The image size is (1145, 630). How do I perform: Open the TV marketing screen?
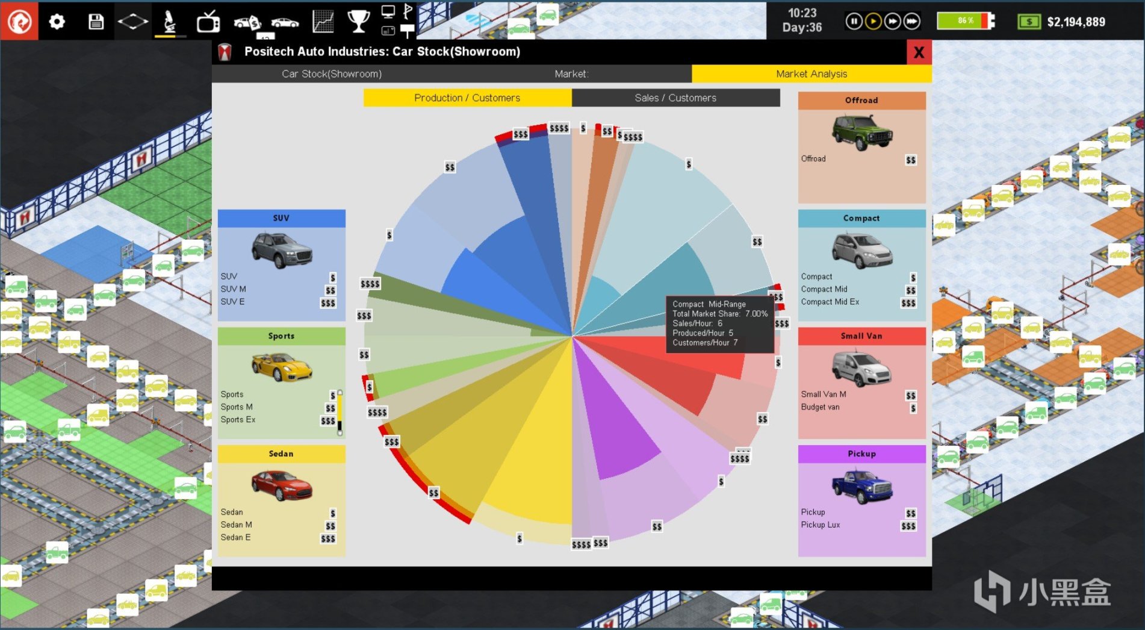tap(208, 22)
